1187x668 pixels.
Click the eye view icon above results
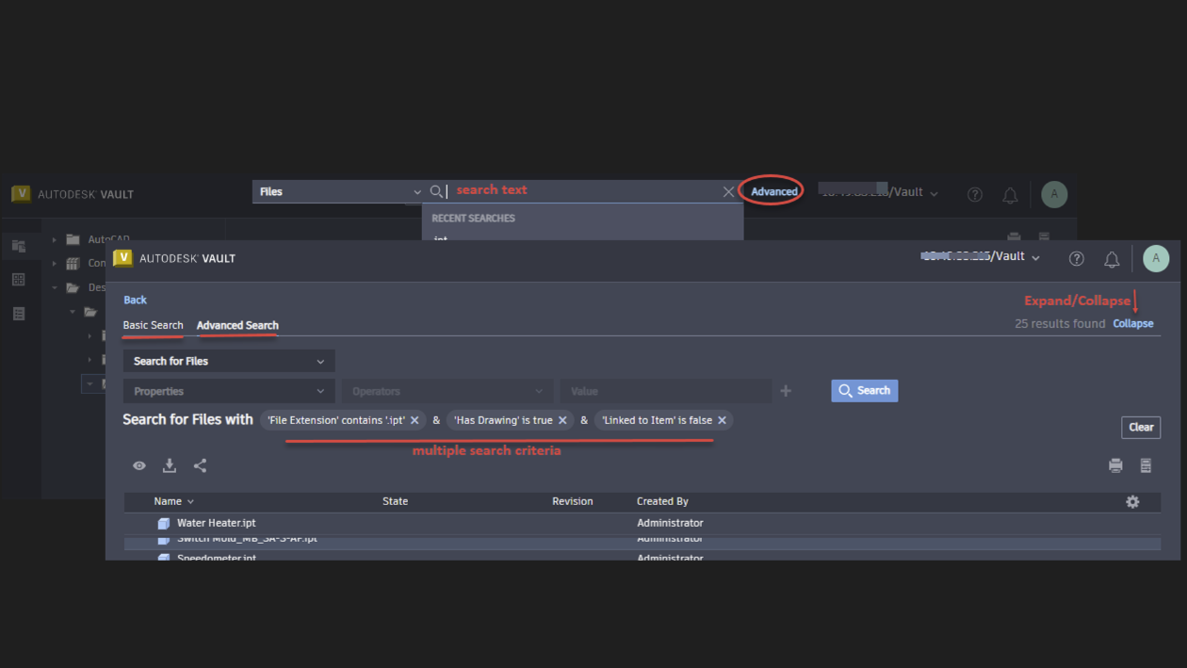tap(139, 465)
